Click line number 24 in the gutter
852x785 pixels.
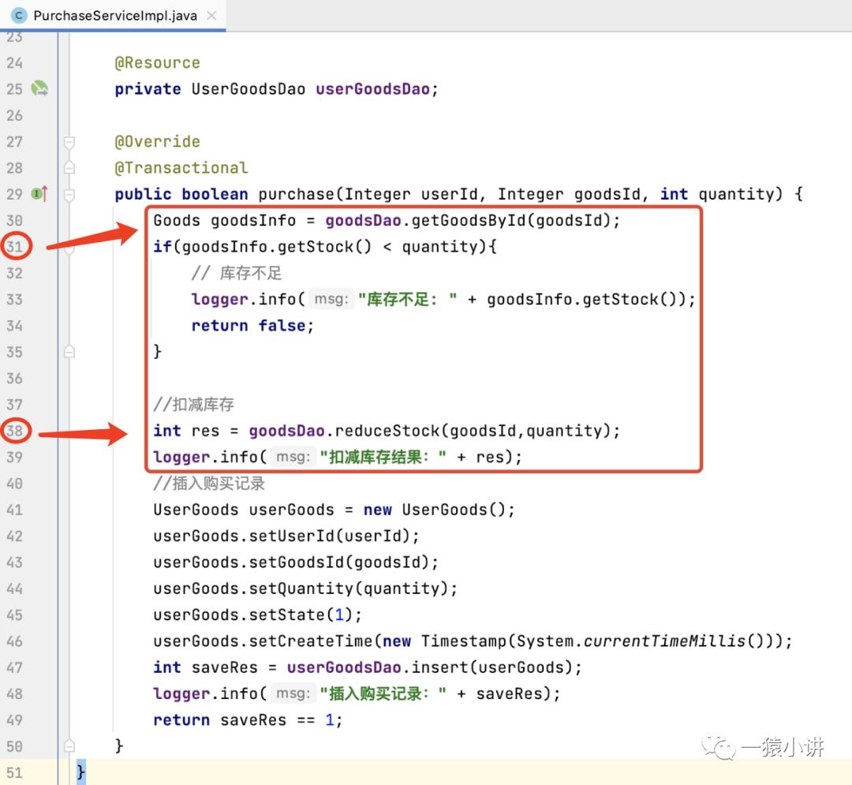(15, 63)
